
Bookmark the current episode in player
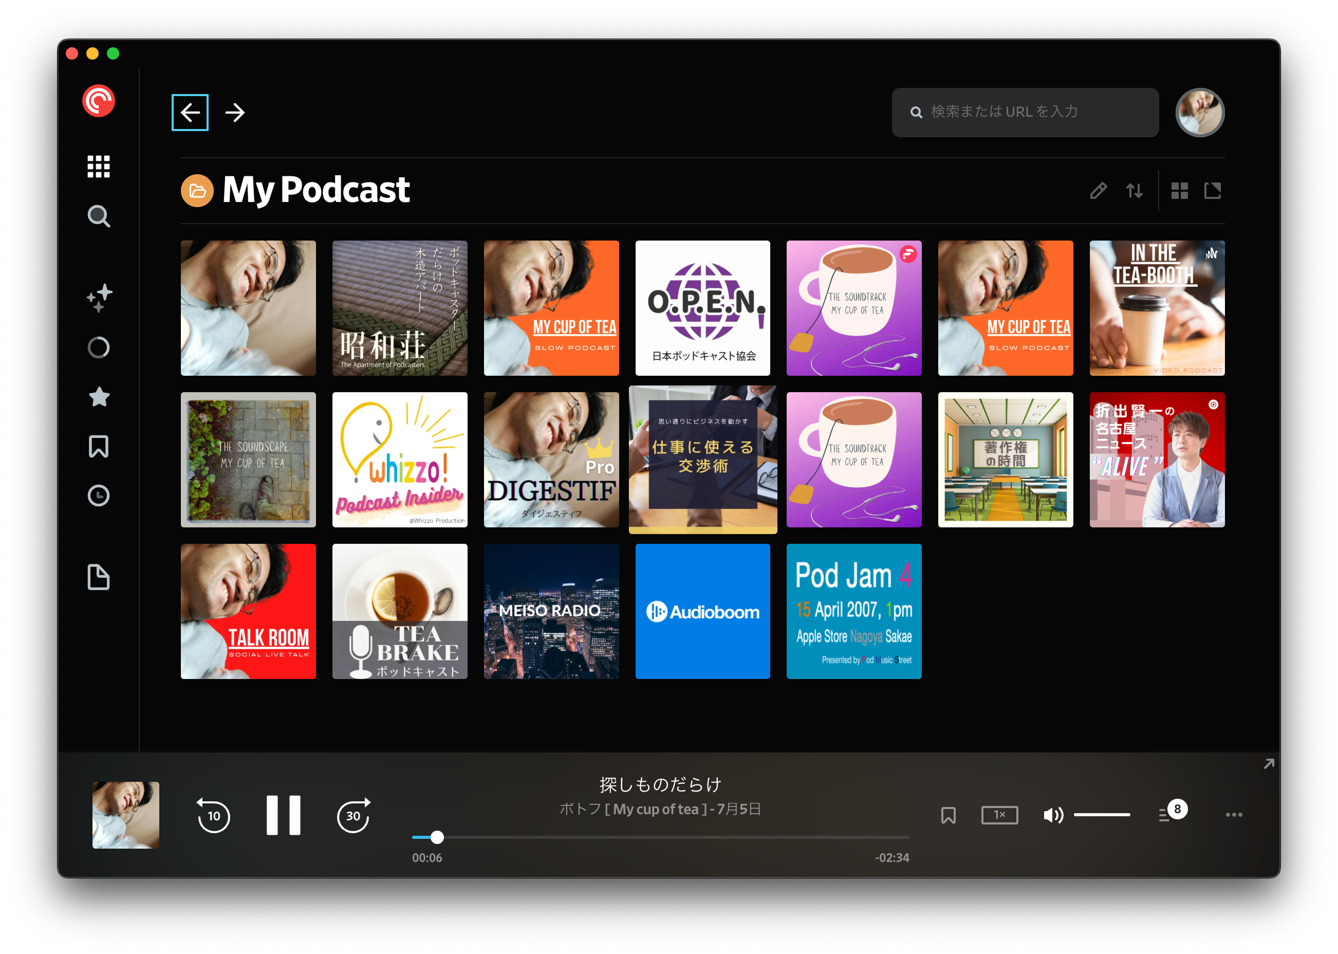pyautogui.click(x=948, y=815)
